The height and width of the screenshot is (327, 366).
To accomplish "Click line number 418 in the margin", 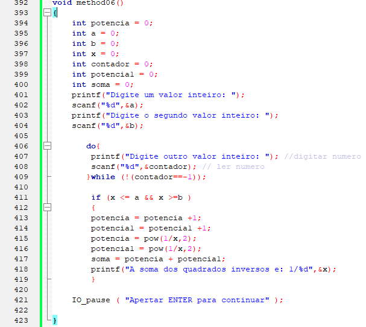I will tap(21, 269).
